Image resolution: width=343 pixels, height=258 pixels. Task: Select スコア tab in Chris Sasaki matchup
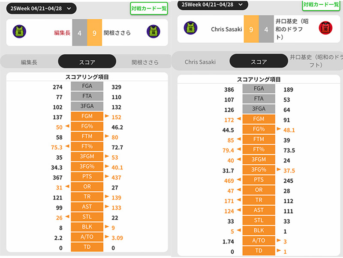258,62
